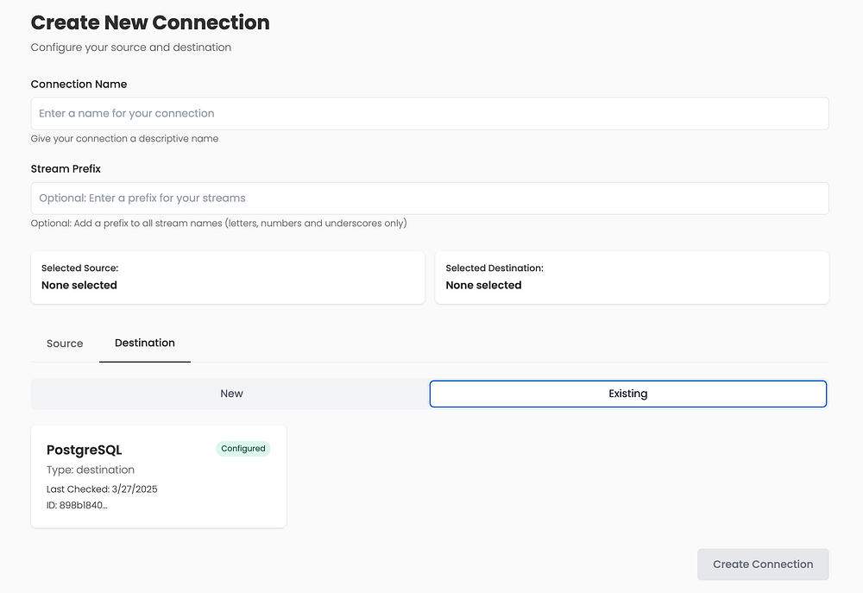Focus the Stream Prefix text box
Viewport: 863px width, 593px height.
(x=429, y=198)
